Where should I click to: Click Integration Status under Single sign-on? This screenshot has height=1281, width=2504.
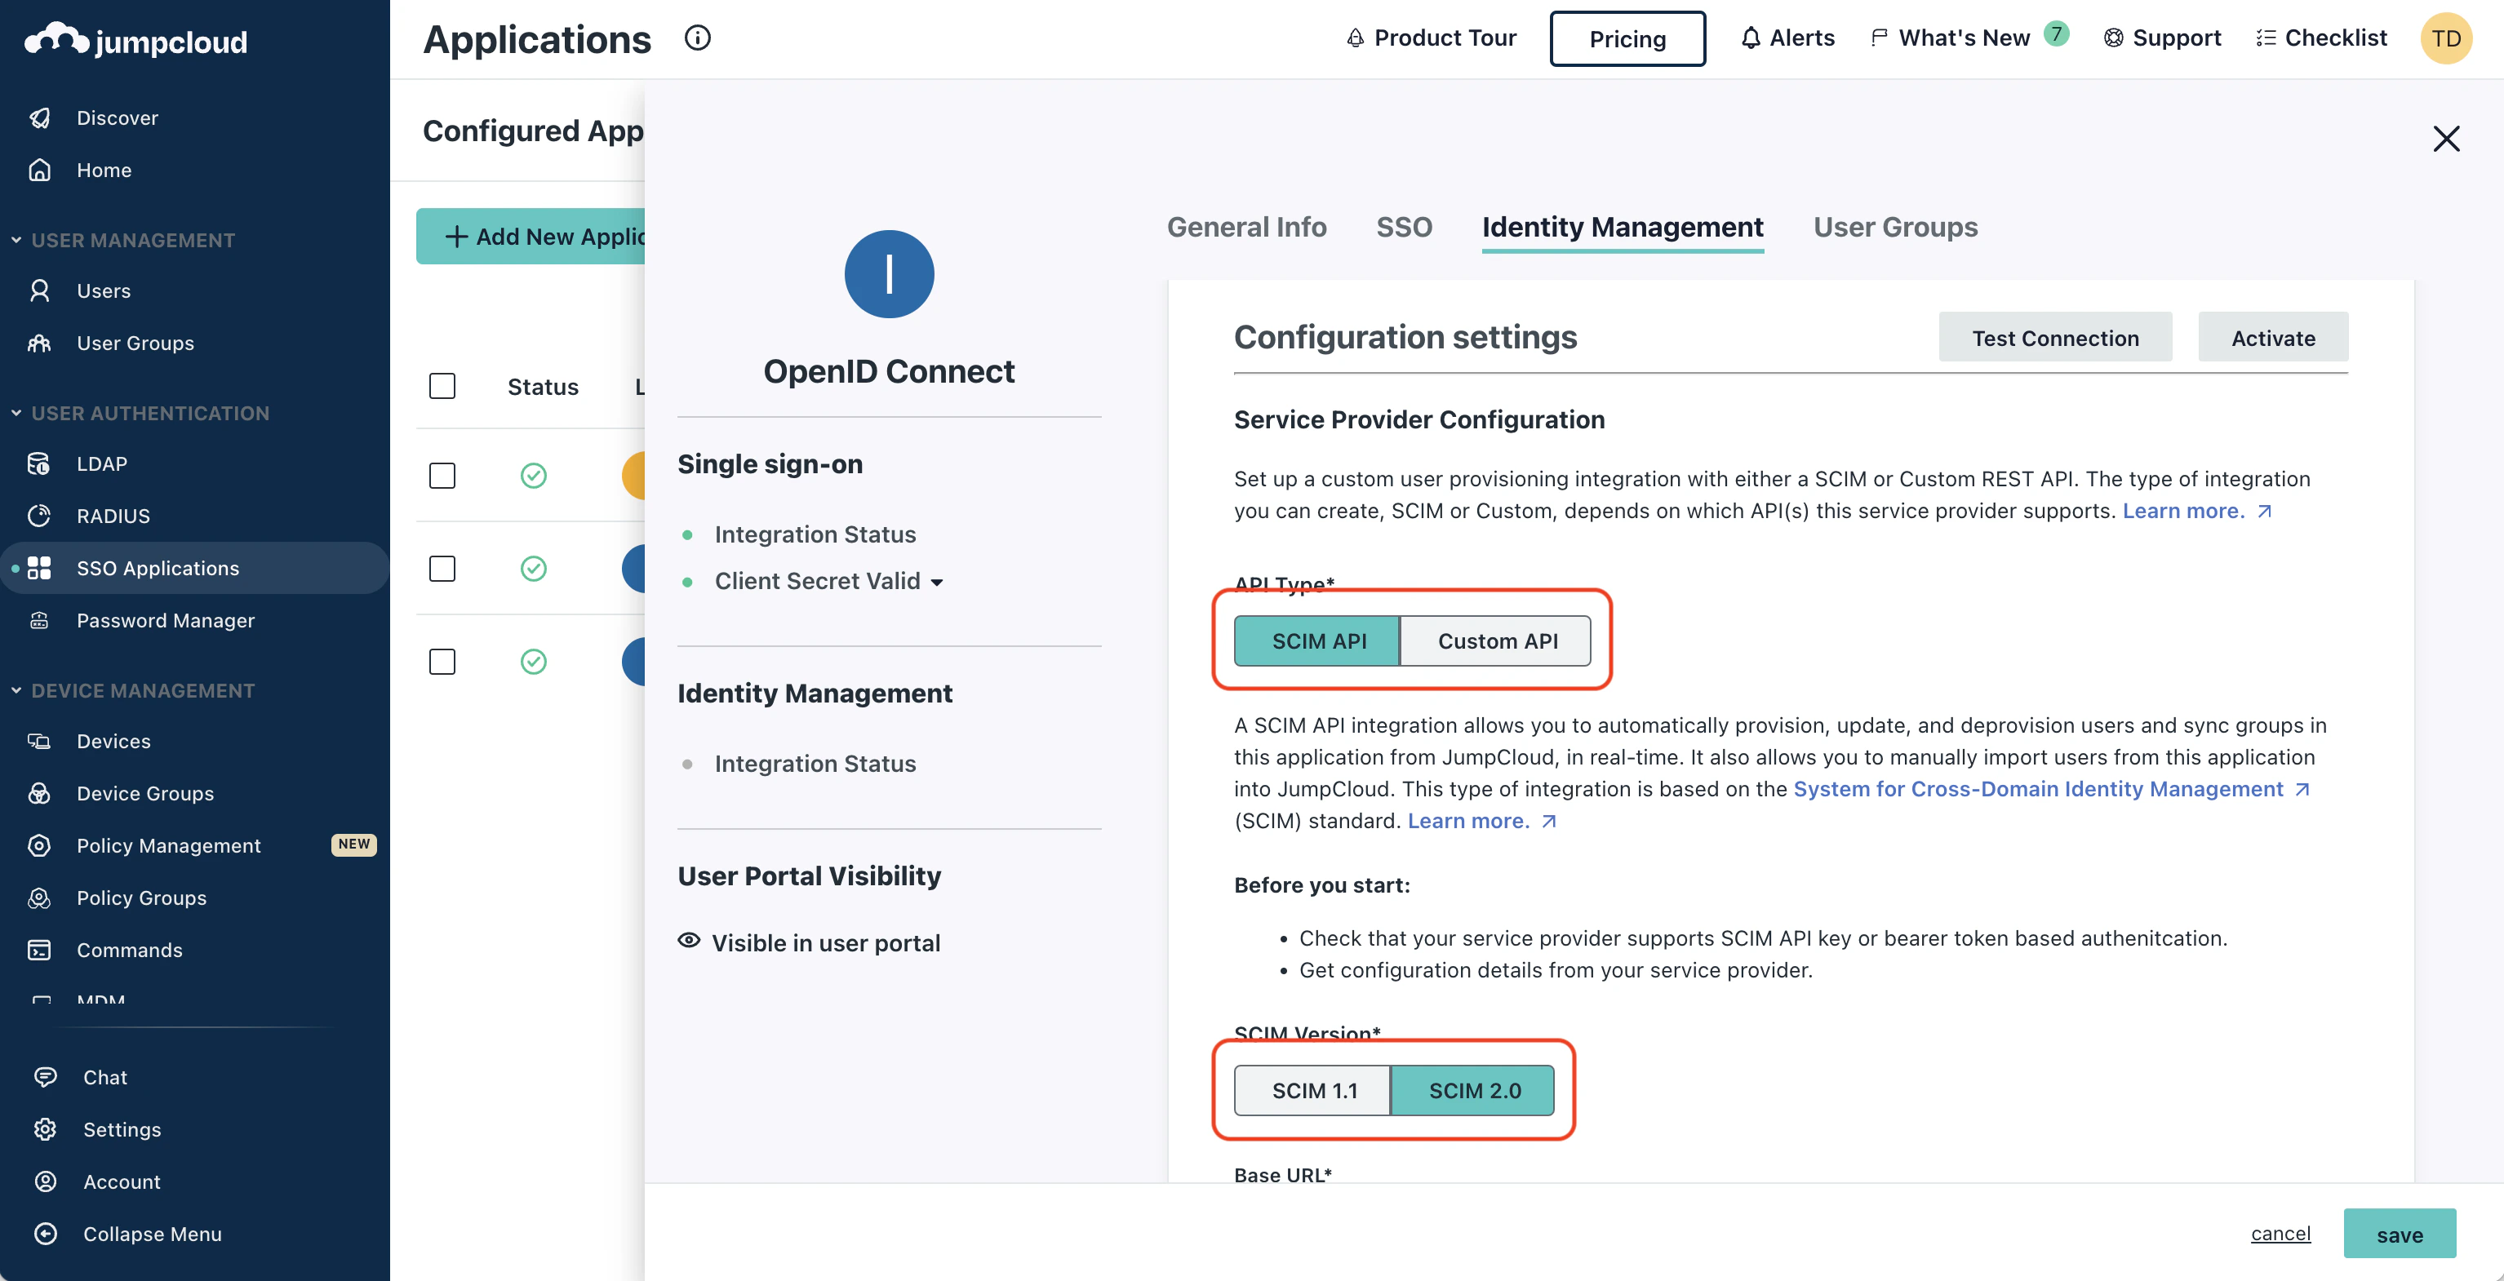point(815,534)
